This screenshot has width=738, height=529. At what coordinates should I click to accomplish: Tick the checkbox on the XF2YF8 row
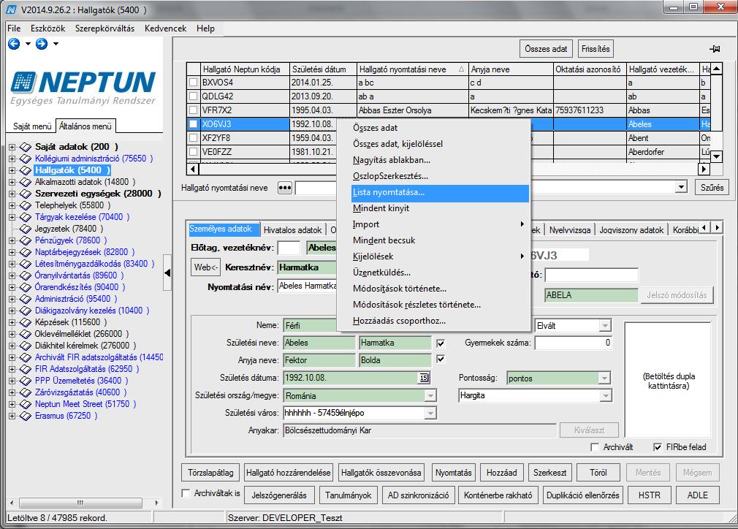click(x=193, y=138)
